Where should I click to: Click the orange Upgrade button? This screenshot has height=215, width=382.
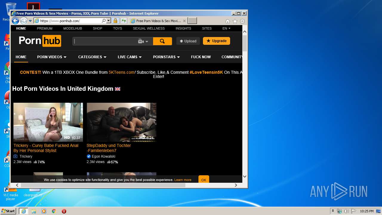216,41
